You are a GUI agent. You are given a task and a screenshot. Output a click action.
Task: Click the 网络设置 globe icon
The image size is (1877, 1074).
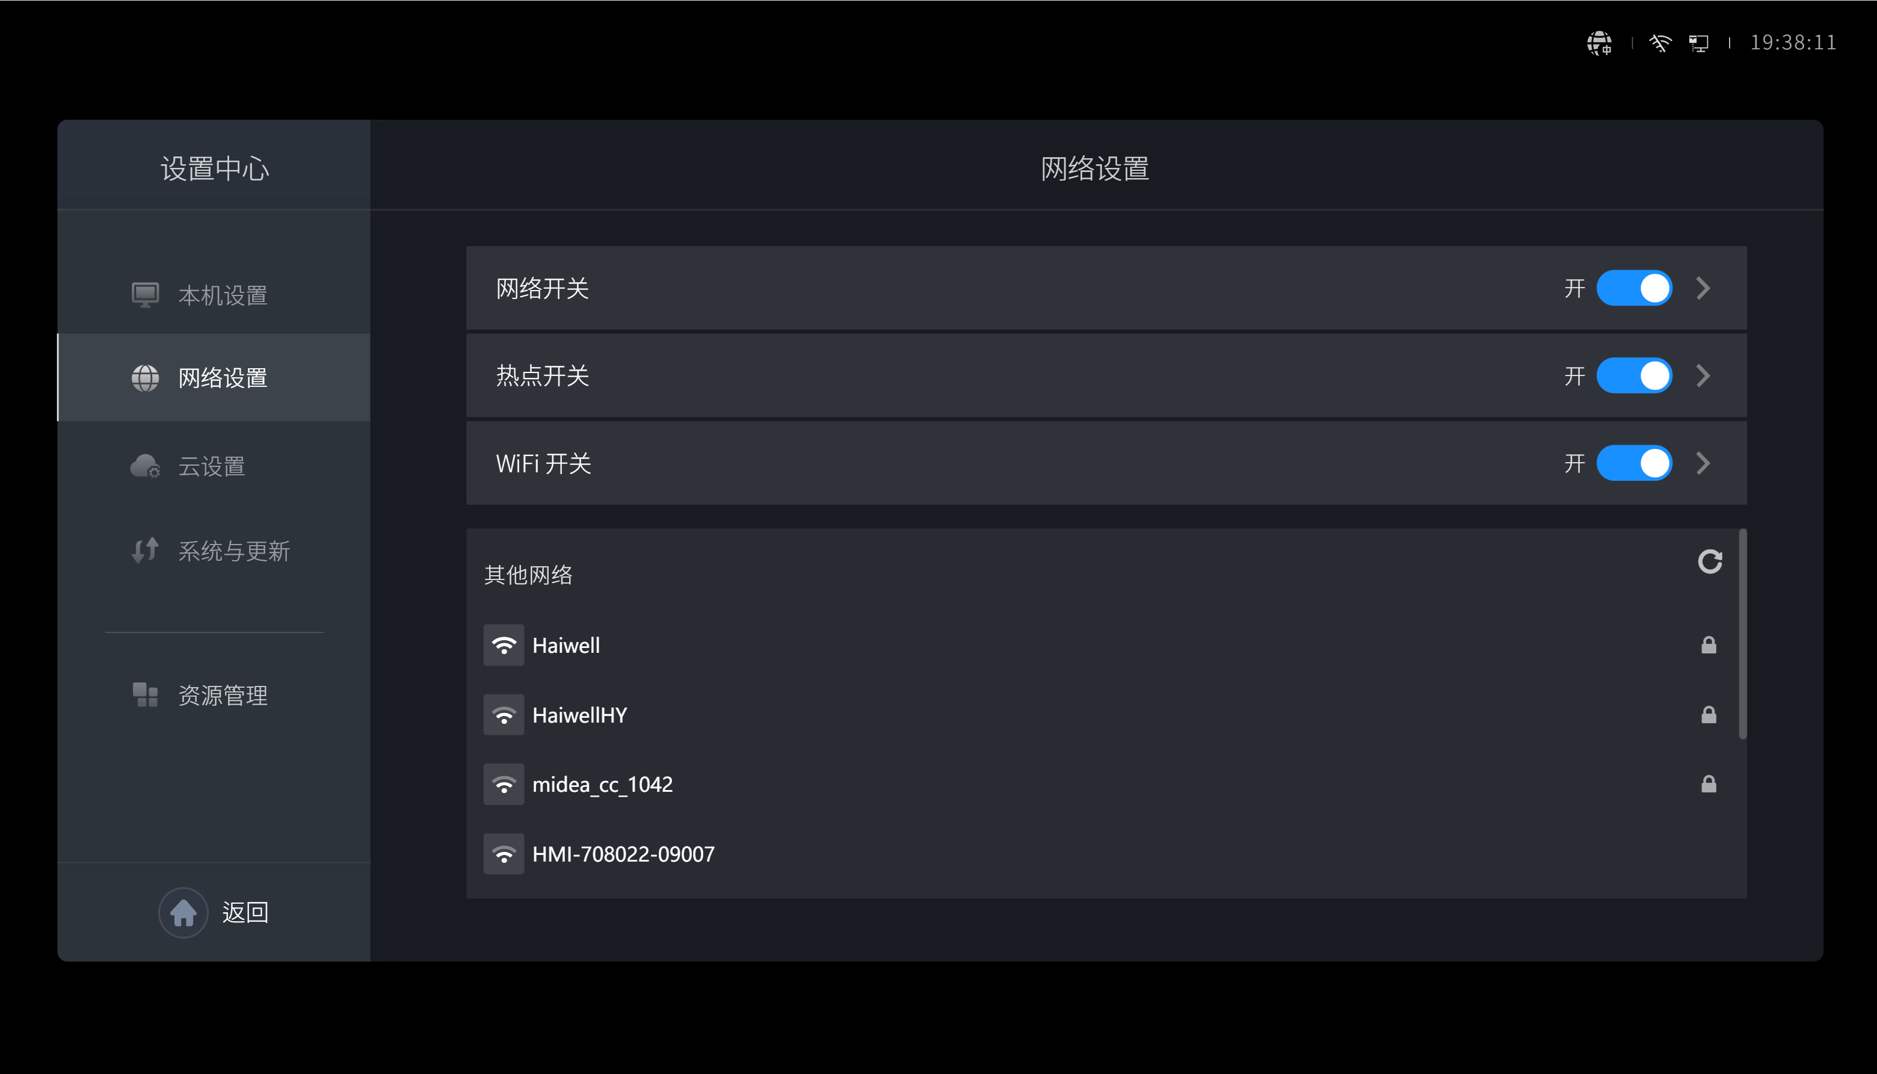[x=143, y=377]
